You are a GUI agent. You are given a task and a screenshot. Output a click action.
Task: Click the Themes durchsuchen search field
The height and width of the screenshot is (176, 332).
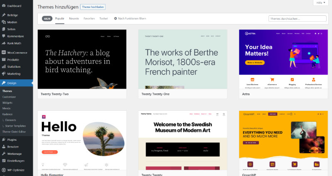tap(297, 19)
